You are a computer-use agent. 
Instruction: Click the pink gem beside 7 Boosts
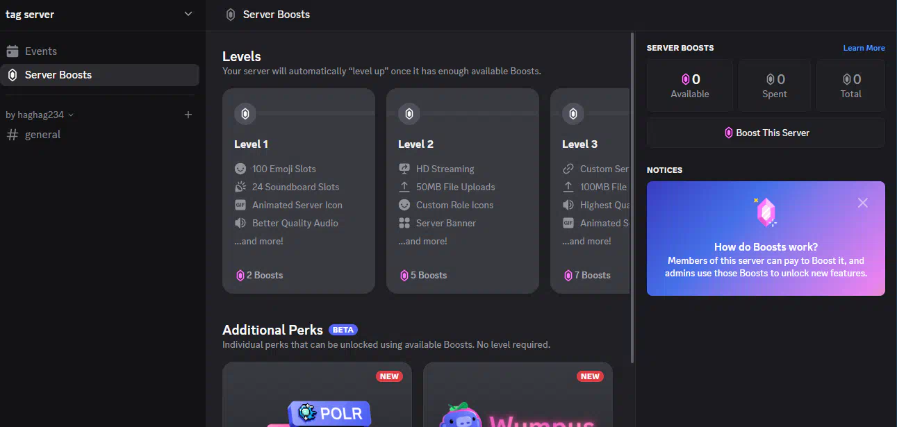click(x=568, y=276)
